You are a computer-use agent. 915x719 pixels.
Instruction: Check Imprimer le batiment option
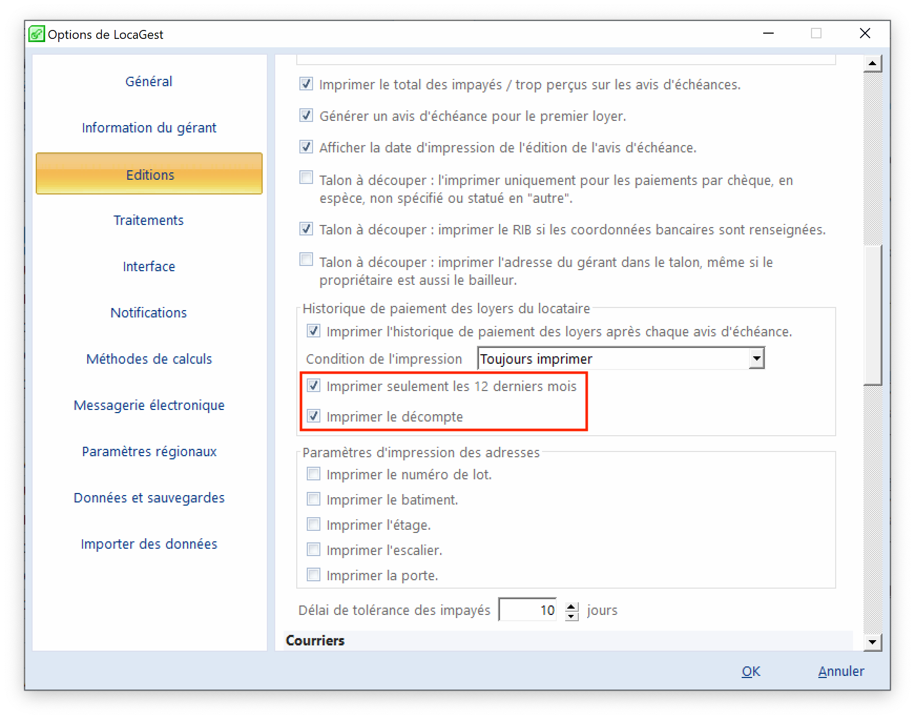point(314,498)
